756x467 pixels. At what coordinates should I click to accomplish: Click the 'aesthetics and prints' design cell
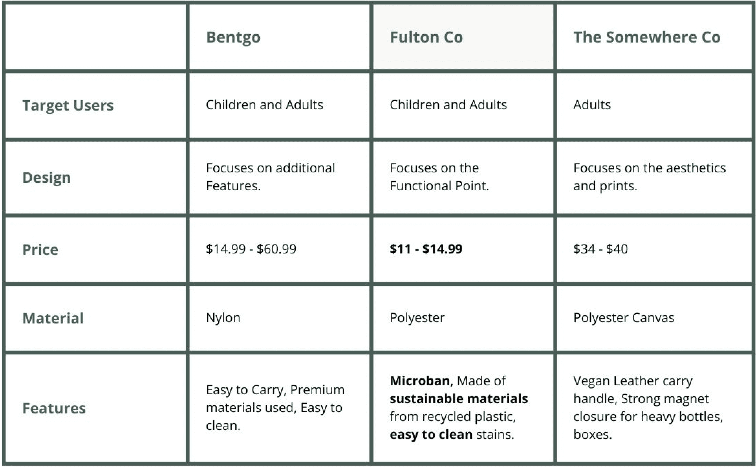click(649, 177)
